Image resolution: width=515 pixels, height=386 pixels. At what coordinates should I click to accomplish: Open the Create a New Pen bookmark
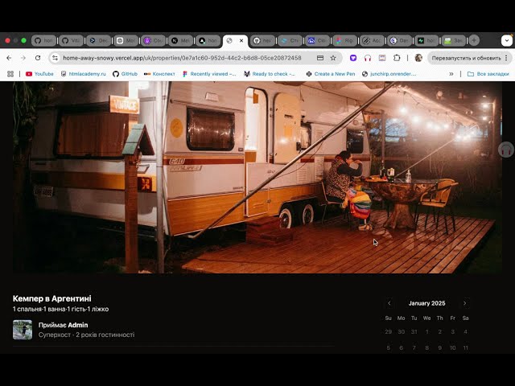pos(331,74)
